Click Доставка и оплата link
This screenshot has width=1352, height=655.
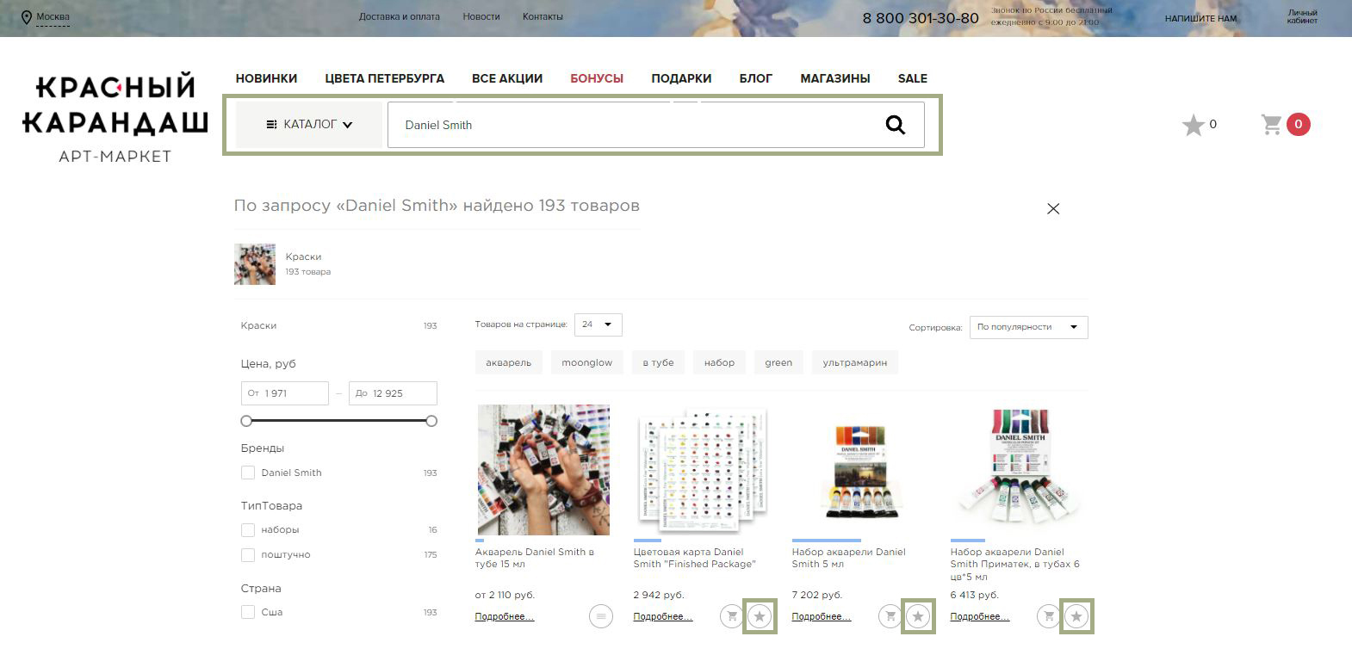coord(400,16)
